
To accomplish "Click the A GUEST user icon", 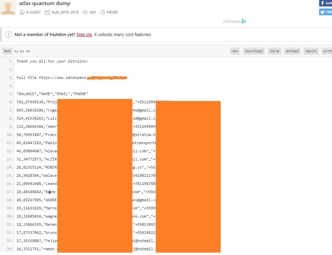I will pyautogui.click(x=22, y=12).
